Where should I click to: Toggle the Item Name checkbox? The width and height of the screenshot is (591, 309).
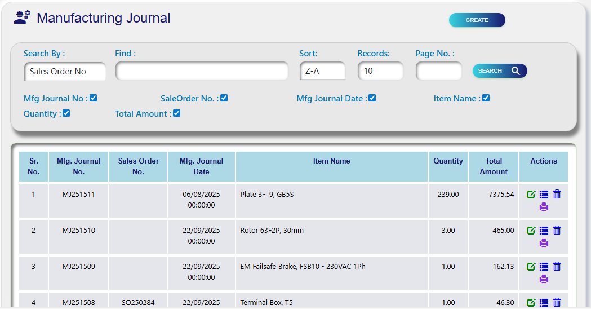pyautogui.click(x=486, y=98)
